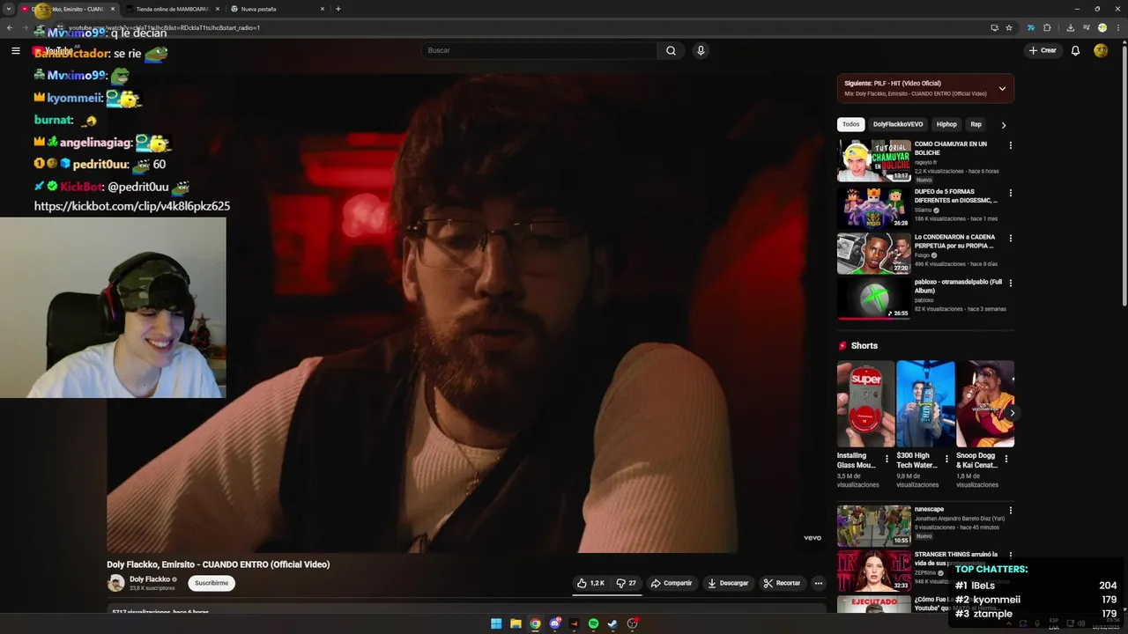Open more actions under the video

tap(818, 583)
